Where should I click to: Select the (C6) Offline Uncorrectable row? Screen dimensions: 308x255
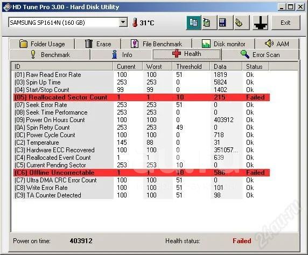tap(142, 173)
